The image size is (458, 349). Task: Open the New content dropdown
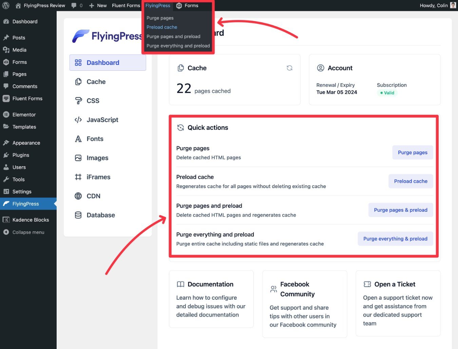point(98,5)
